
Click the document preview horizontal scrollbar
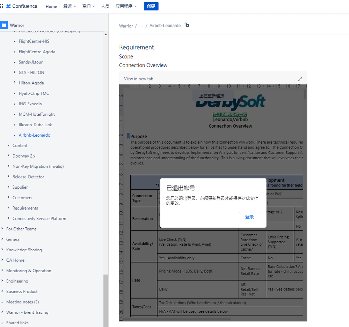[177, 319]
